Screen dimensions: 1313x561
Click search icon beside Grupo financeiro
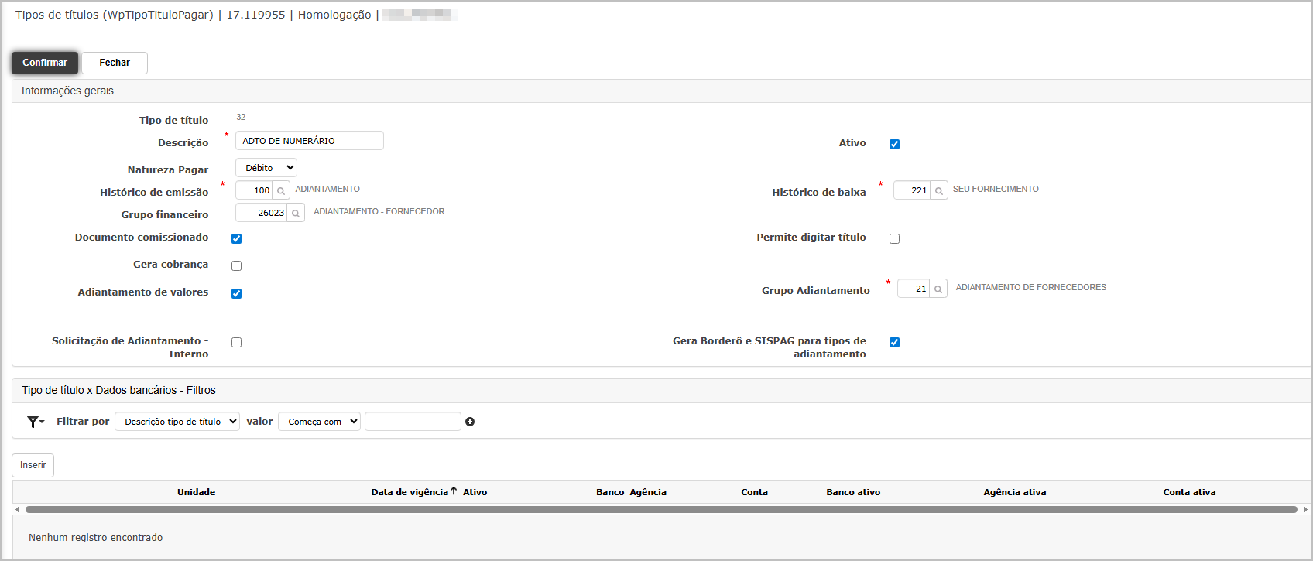point(296,213)
